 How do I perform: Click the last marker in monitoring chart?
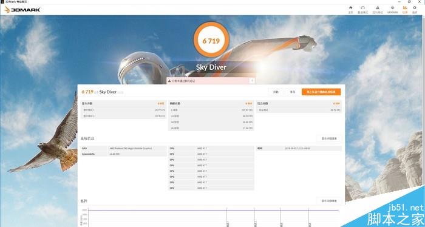[x=308, y=217]
